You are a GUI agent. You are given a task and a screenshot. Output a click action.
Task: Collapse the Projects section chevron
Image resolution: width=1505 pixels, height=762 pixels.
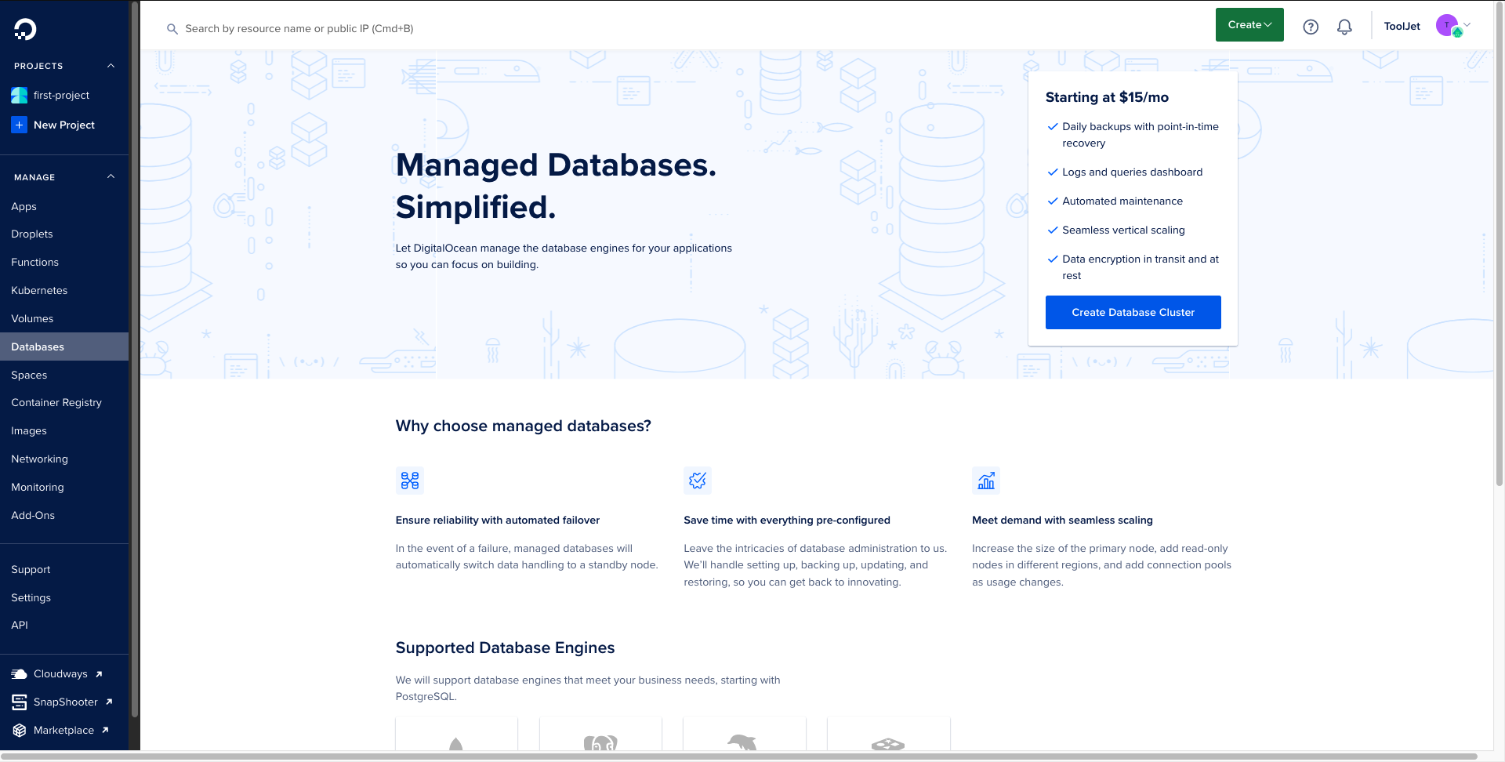tap(111, 66)
